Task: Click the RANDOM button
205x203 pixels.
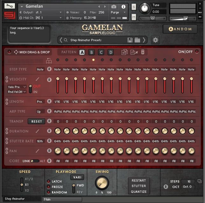Action: (x=180, y=29)
